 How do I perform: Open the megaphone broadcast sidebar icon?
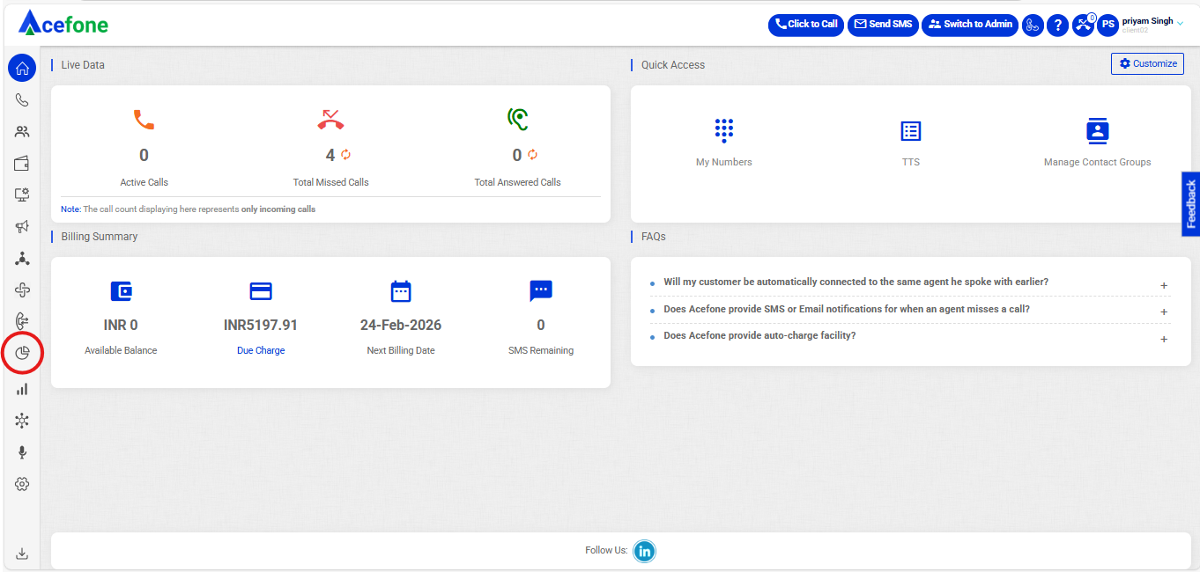tap(22, 226)
